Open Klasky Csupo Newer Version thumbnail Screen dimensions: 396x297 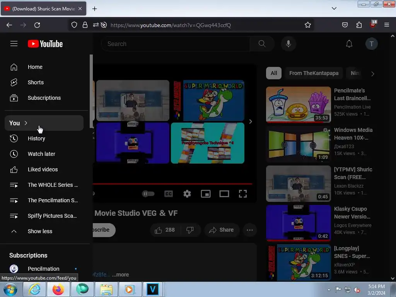pyautogui.click(x=299, y=223)
